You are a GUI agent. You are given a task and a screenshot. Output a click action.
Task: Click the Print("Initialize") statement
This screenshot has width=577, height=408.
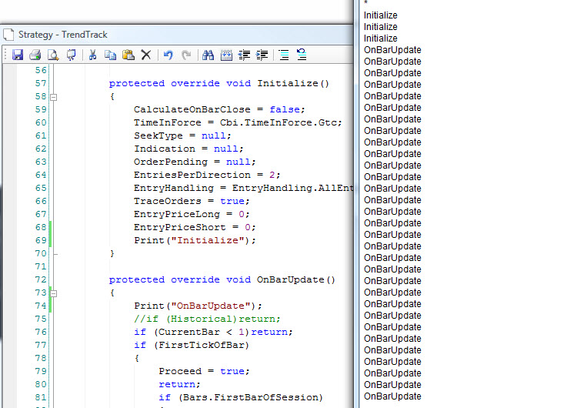point(195,240)
